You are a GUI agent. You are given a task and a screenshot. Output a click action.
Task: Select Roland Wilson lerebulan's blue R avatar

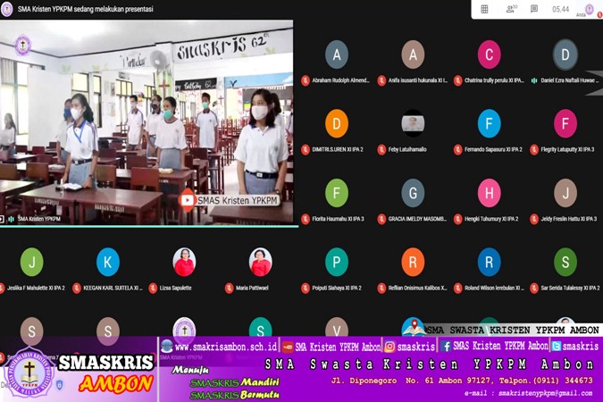point(489,262)
